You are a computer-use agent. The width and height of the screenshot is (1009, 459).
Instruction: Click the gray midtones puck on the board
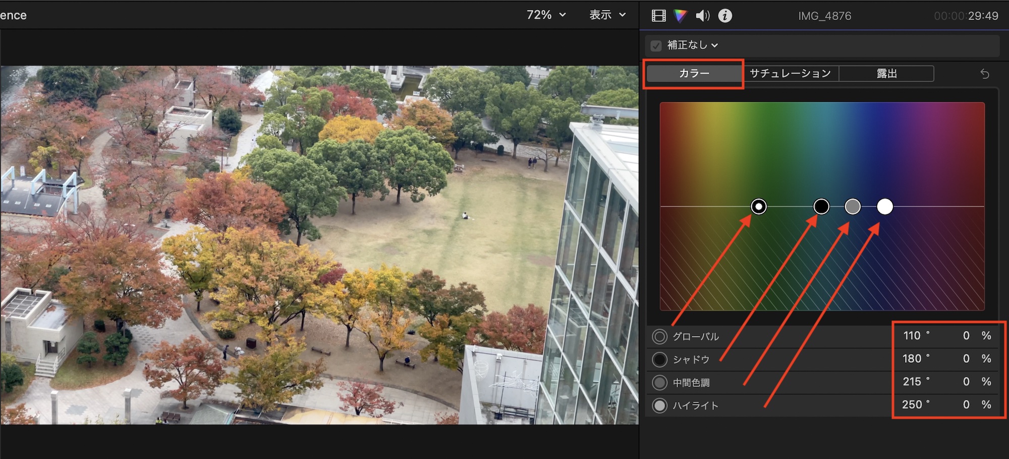(853, 207)
